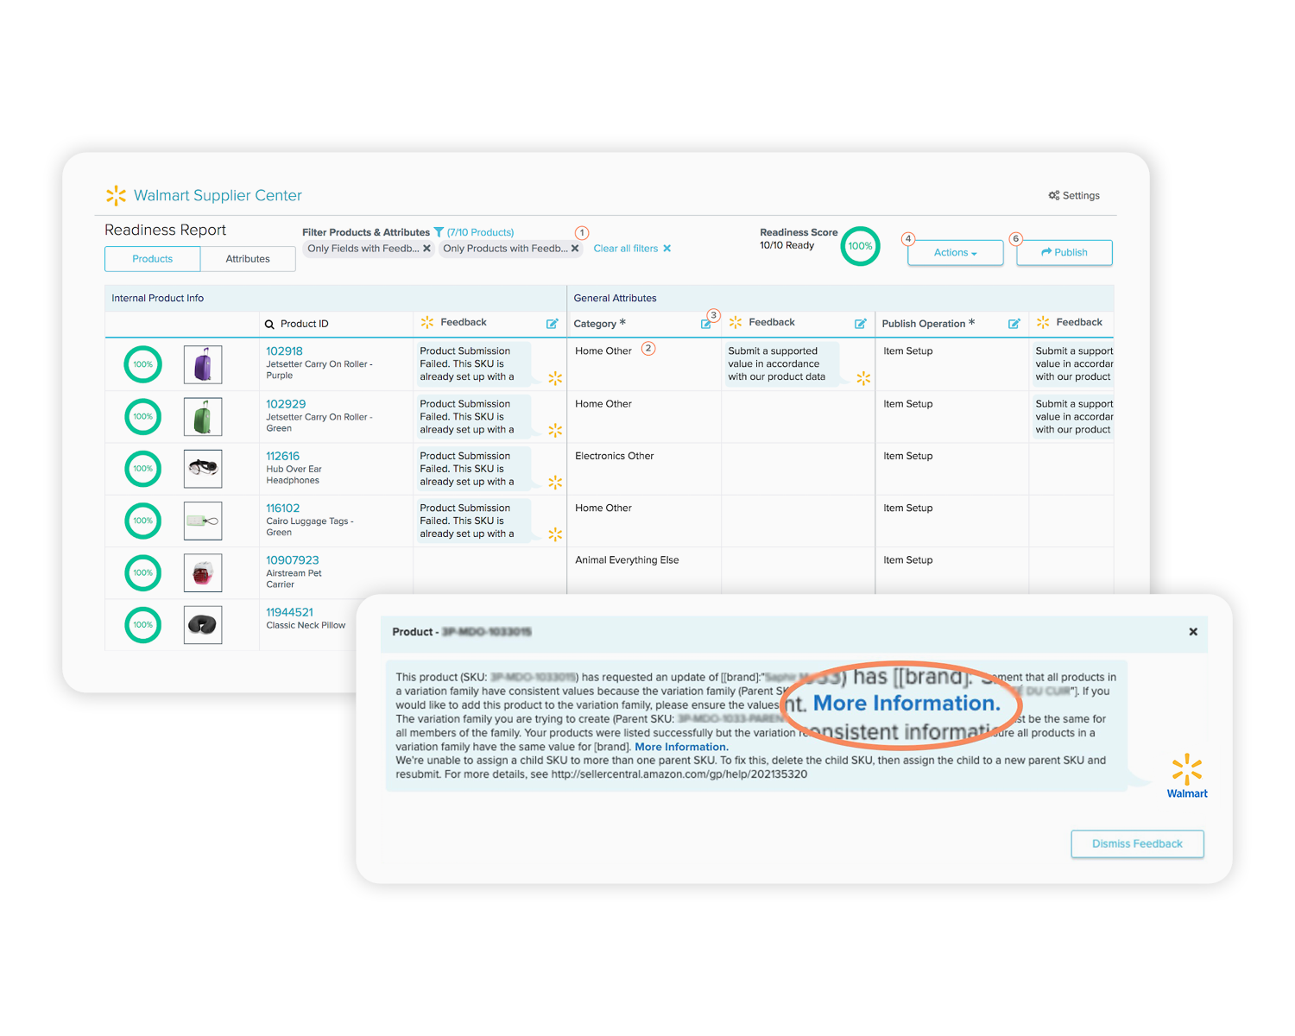This screenshot has width=1295, height=1036.
Task: Remove 'Only Fields with Feedb...' filter chip
Action: (426, 249)
